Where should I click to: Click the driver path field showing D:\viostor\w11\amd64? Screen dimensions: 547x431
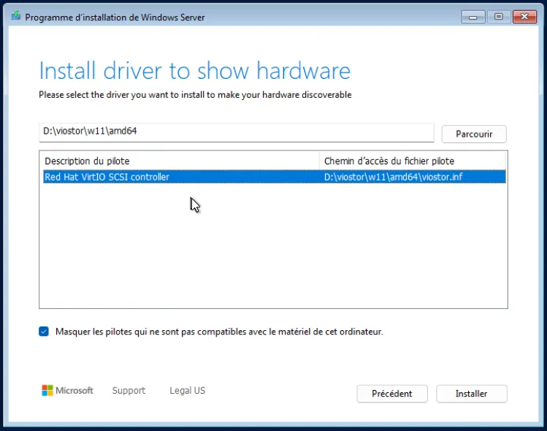click(236, 132)
